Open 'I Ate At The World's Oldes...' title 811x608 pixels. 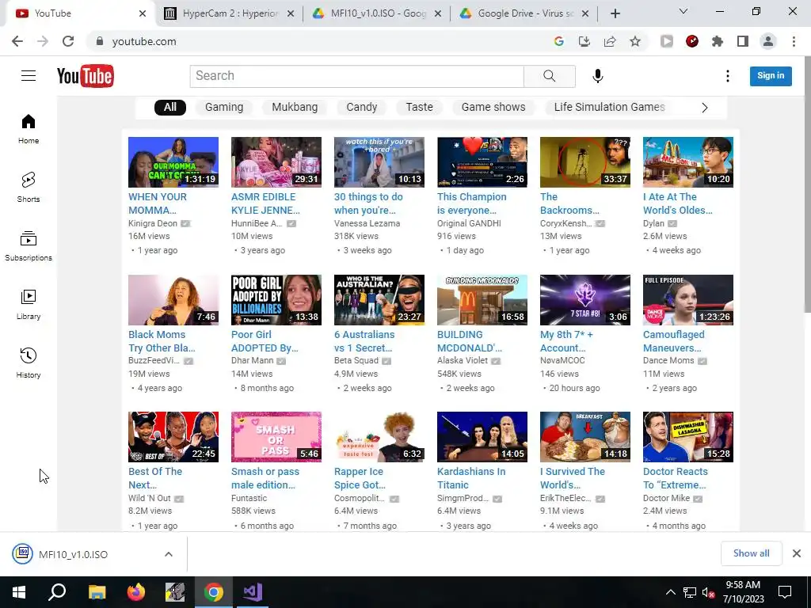point(678,203)
